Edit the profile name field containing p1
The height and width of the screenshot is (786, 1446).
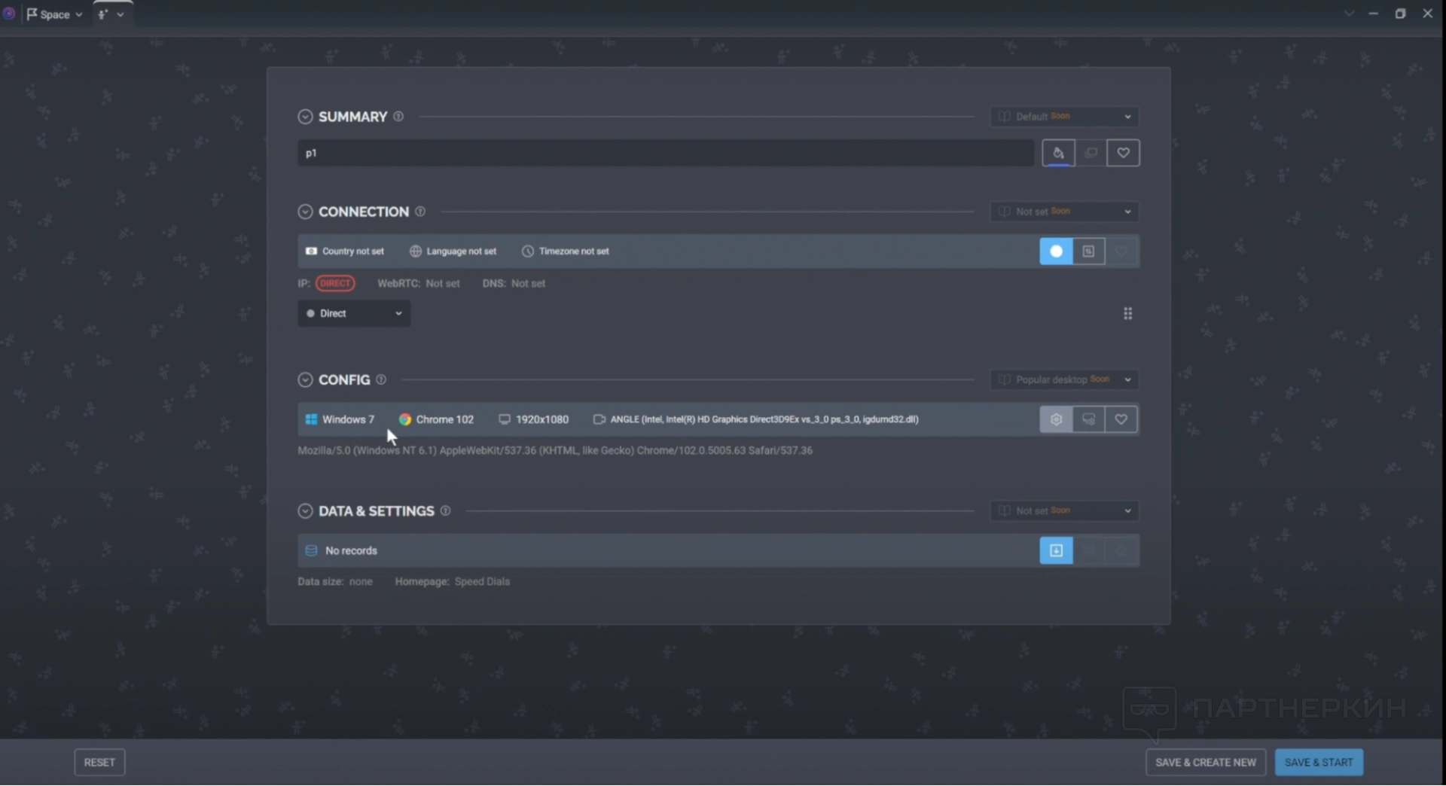[666, 154]
